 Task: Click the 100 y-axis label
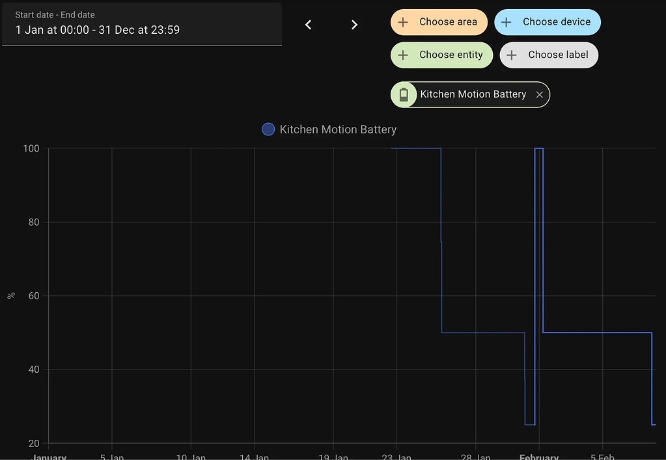31,148
